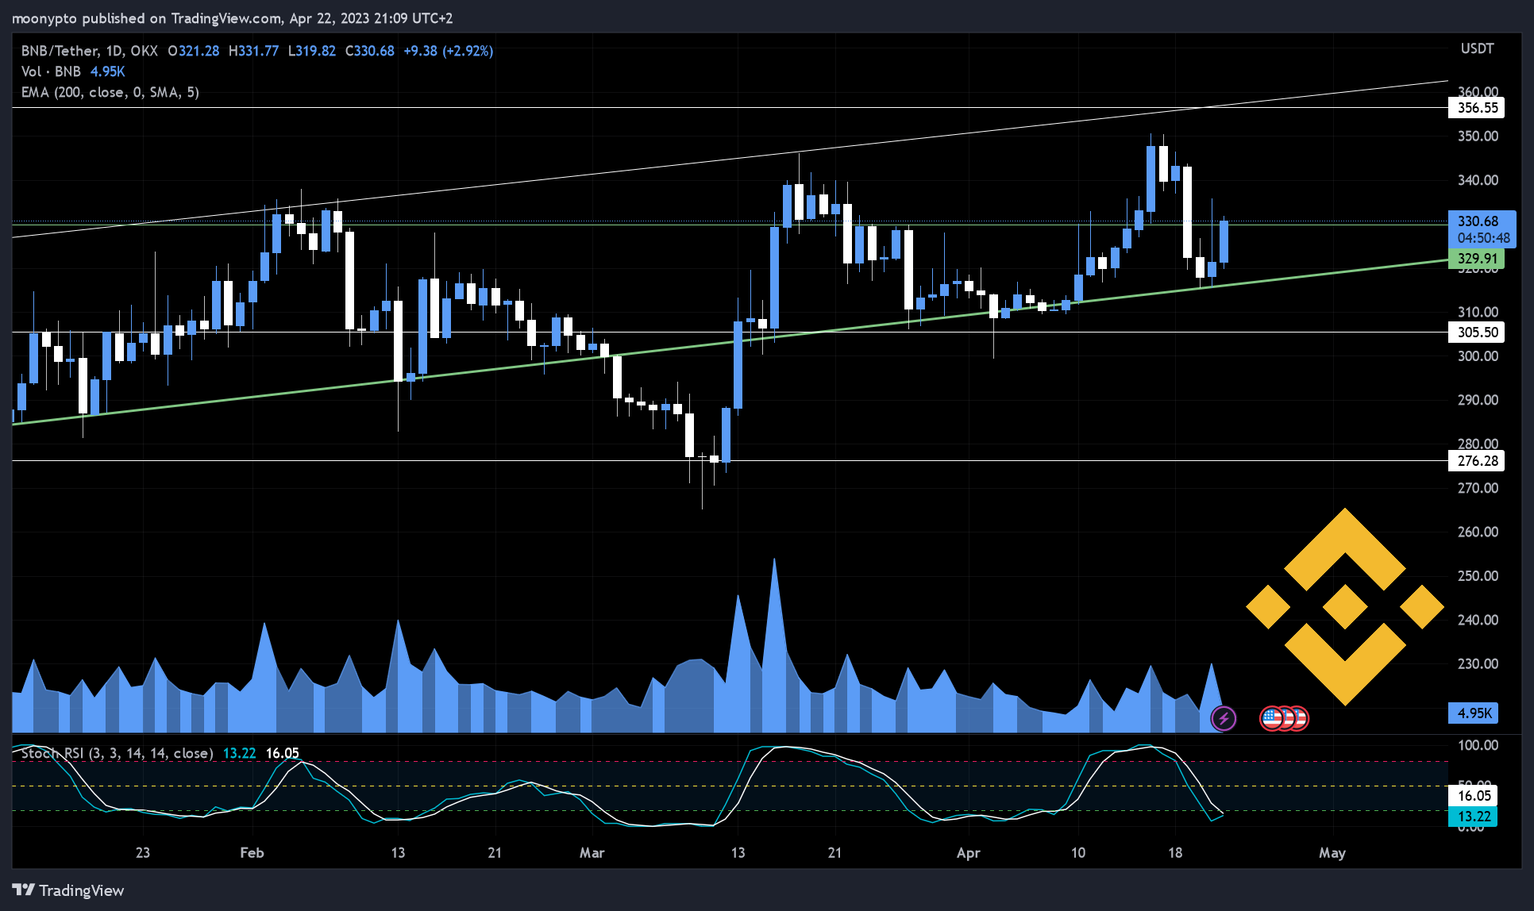Select the white 16.05 Stoch RSI axis label
The image size is (1534, 911).
(1474, 796)
